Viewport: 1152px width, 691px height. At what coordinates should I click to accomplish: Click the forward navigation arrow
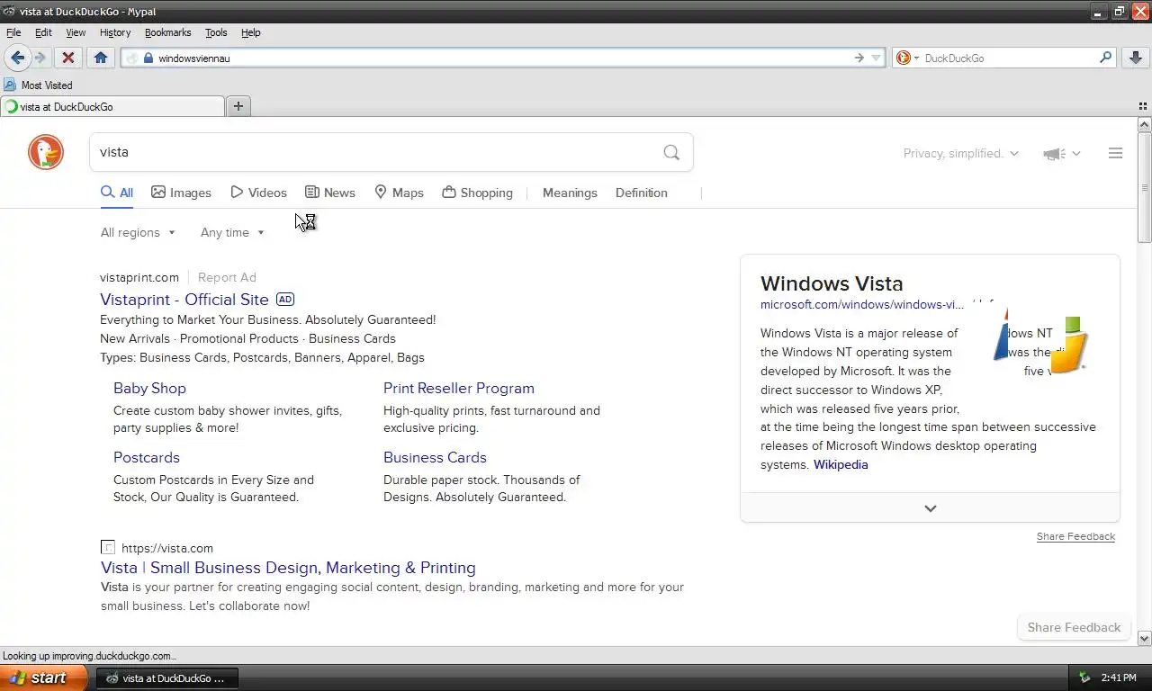[40, 58]
